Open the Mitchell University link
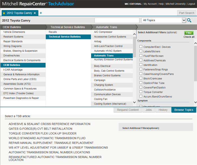 point(175,4)
